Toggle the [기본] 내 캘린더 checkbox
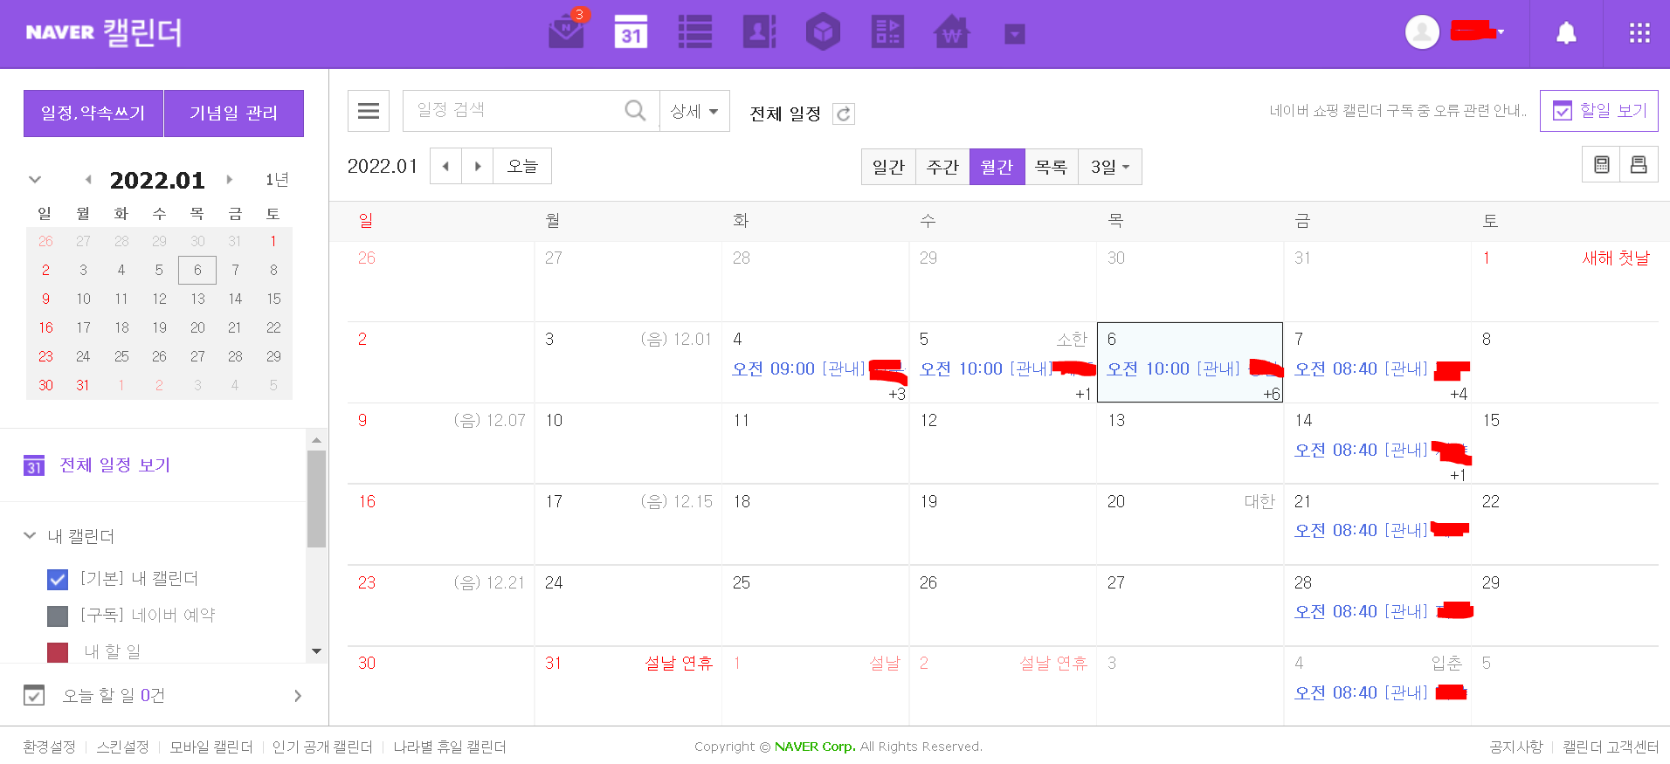Viewport: 1670px width, 764px height. coord(58,579)
